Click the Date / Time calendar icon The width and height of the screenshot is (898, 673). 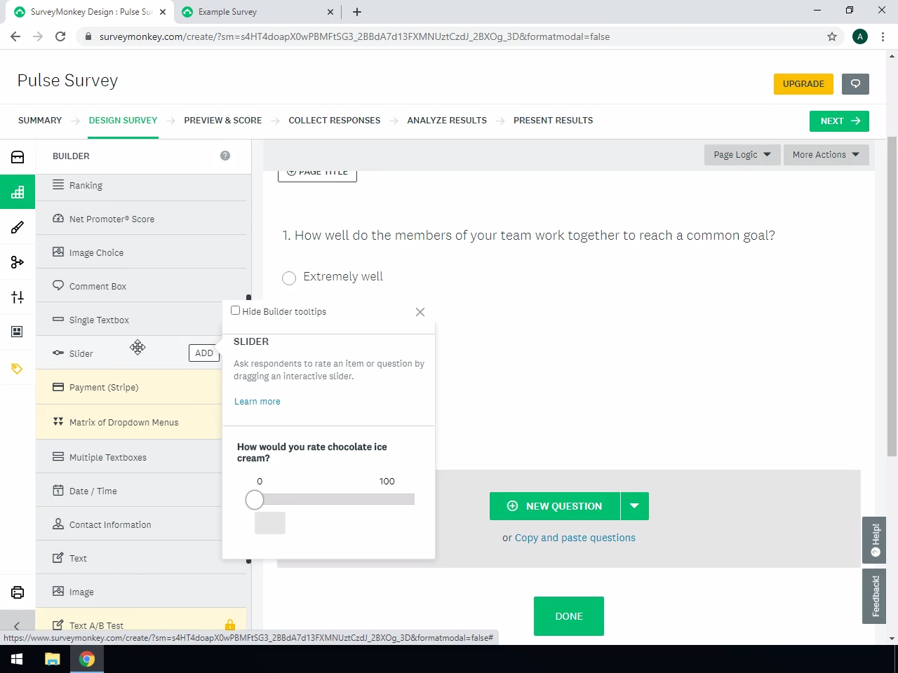click(x=58, y=490)
